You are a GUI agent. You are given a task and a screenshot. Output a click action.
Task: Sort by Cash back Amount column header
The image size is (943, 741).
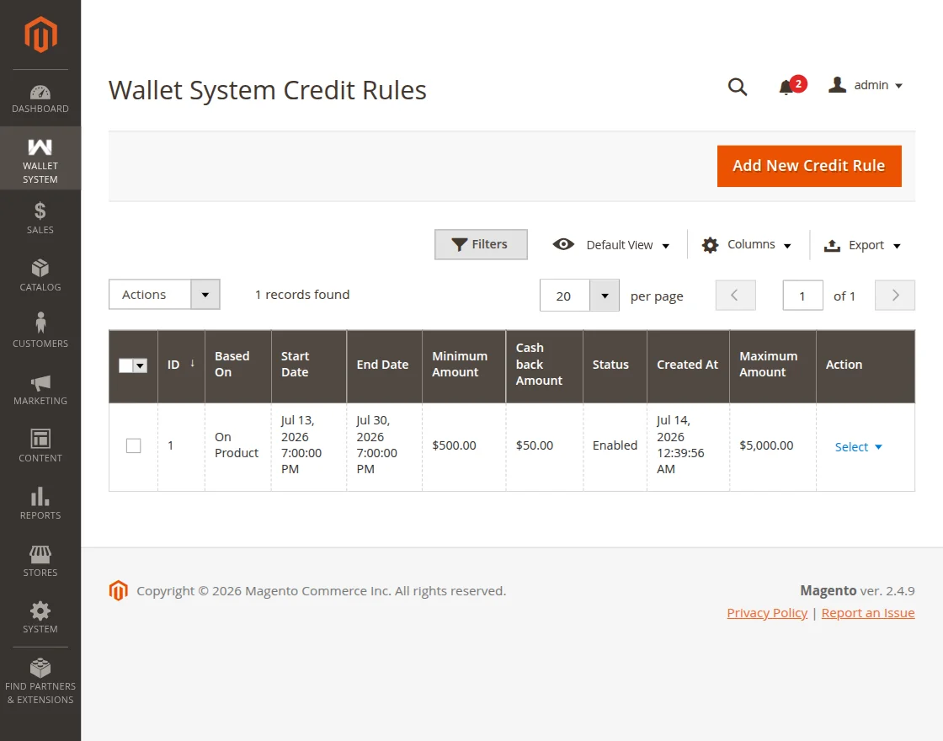pos(544,365)
